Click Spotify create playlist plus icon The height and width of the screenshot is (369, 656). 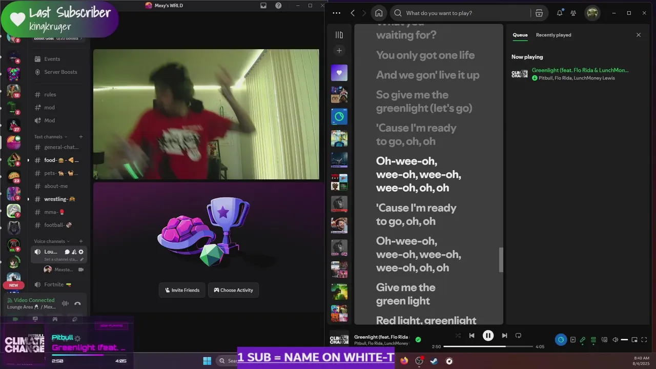pyautogui.click(x=339, y=50)
